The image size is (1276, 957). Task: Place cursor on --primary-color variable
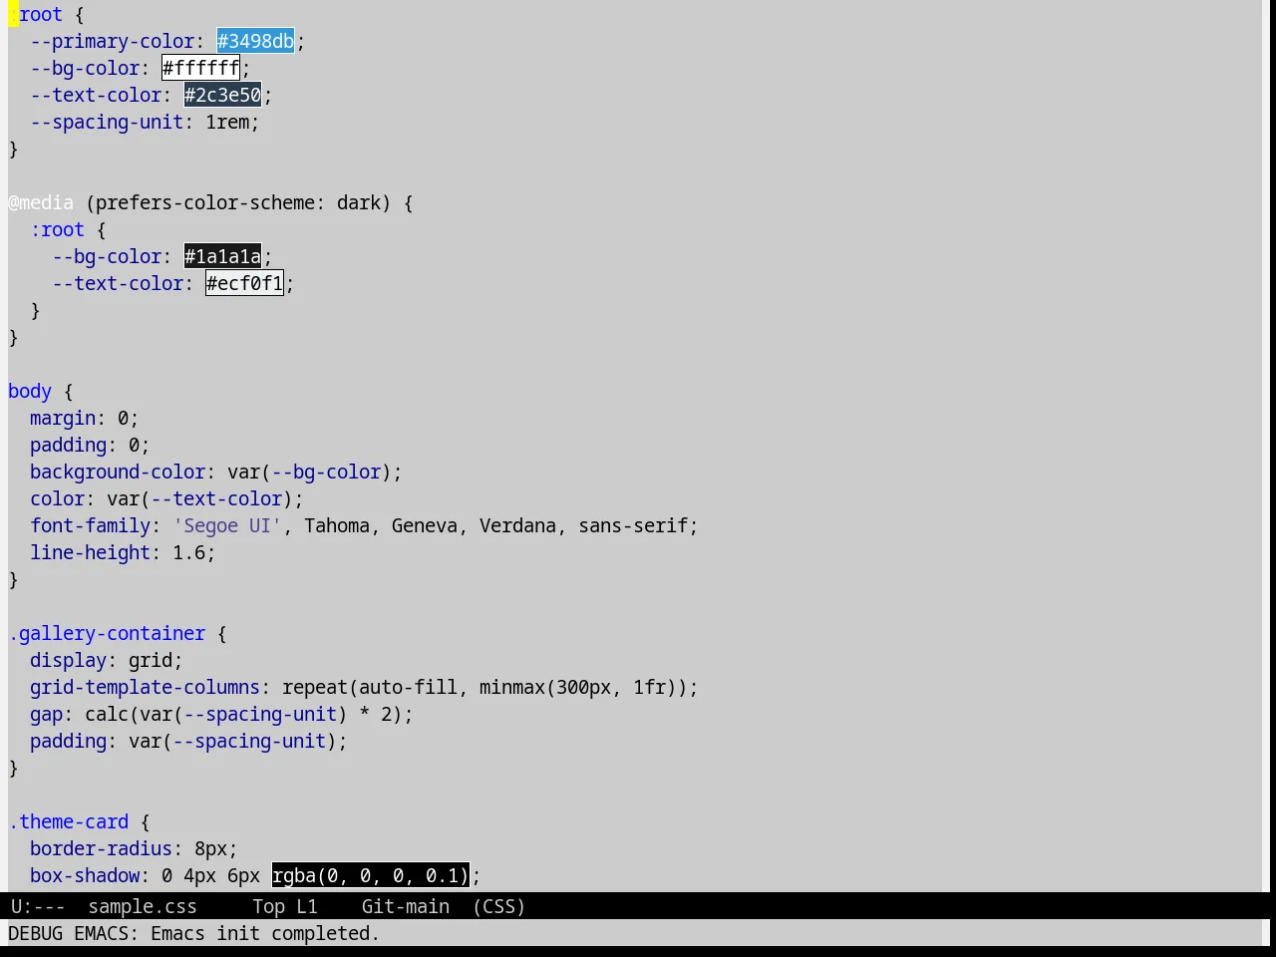(x=112, y=41)
